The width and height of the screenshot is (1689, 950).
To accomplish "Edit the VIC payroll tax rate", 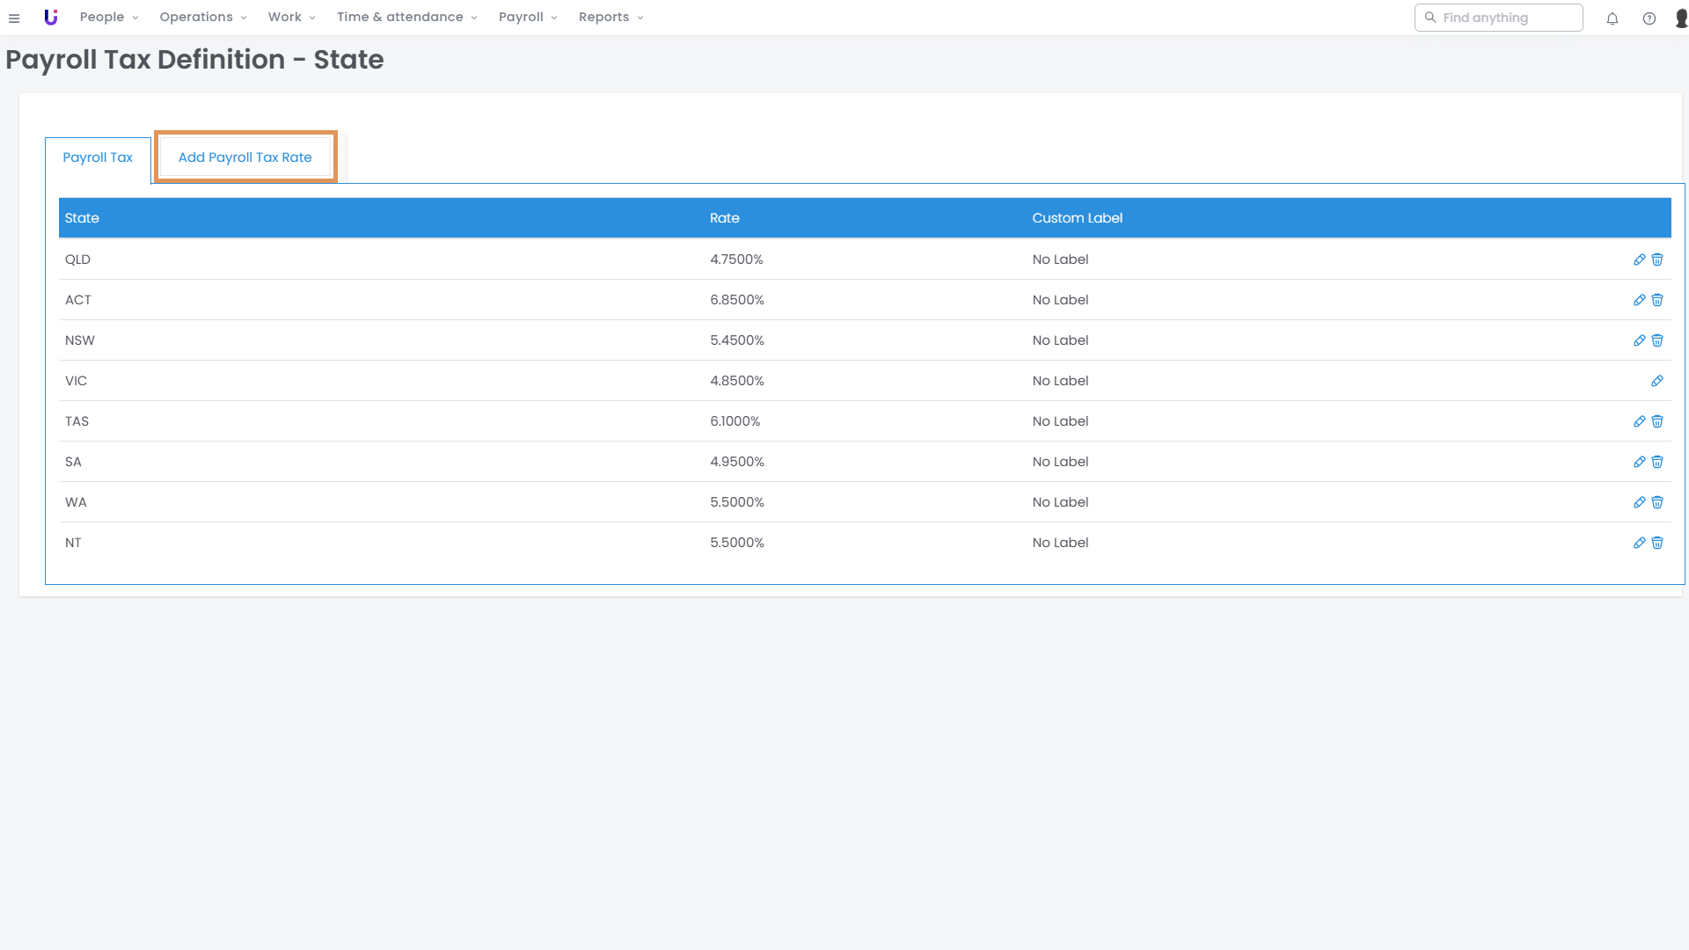I will click(1657, 381).
